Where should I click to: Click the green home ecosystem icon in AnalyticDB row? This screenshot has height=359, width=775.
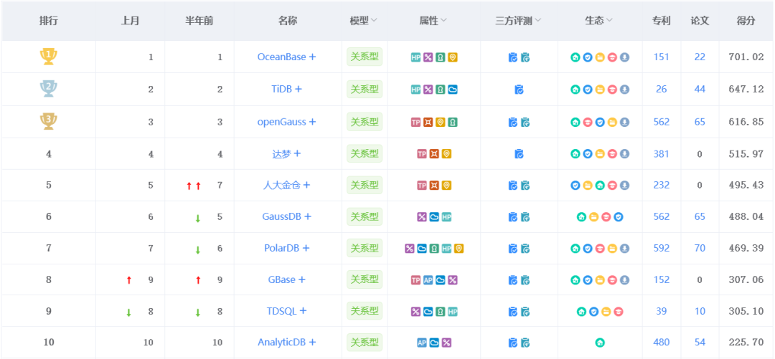pos(600,343)
